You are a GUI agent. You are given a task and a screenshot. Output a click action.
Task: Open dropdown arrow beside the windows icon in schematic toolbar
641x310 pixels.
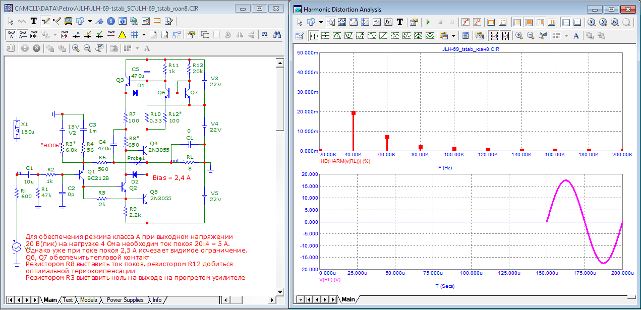pyautogui.click(x=90, y=21)
